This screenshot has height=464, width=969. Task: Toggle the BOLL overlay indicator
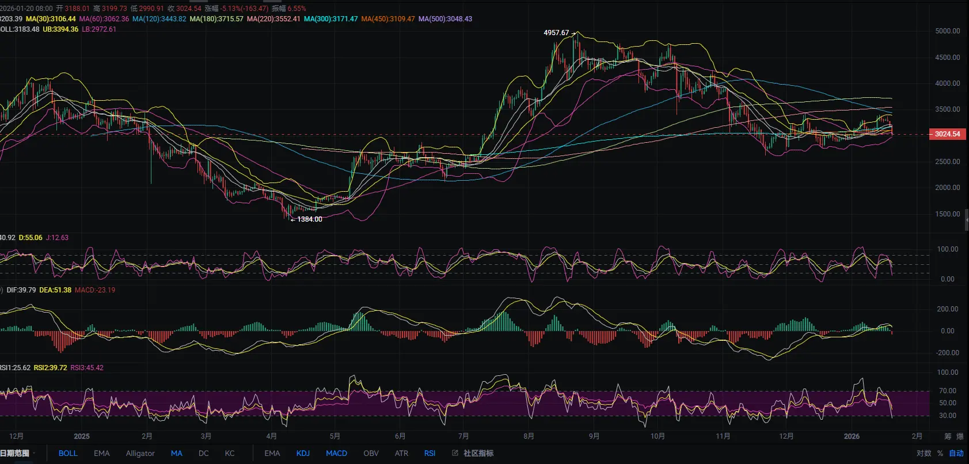tap(68, 453)
